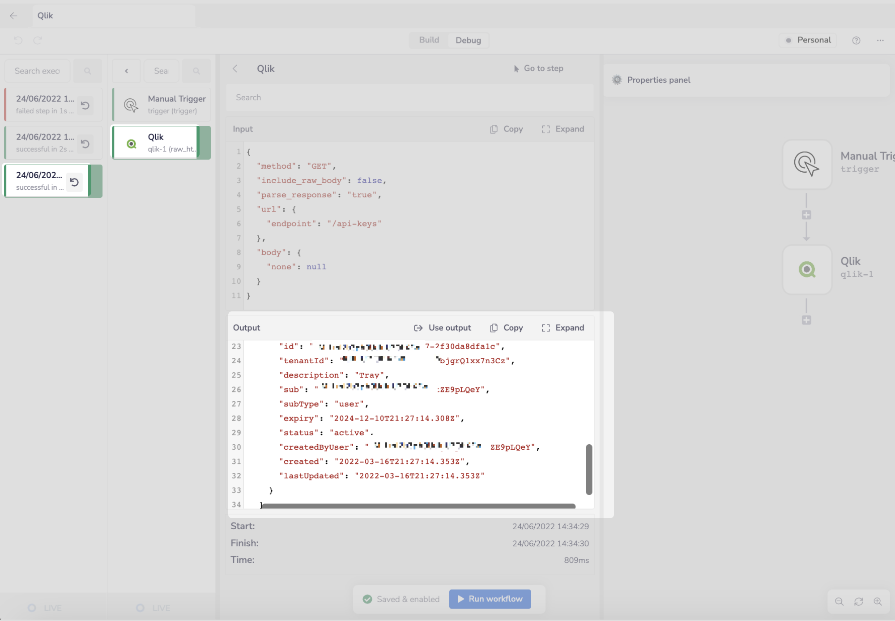895x621 pixels.
Task: Zoom in on the workflow canvas
Action: click(878, 602)
